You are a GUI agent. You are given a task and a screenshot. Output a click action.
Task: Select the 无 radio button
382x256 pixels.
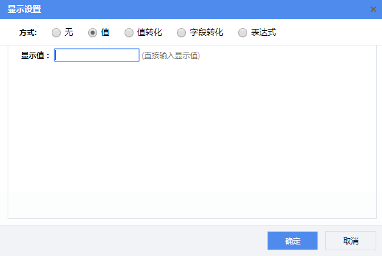[x=56, y=33]
